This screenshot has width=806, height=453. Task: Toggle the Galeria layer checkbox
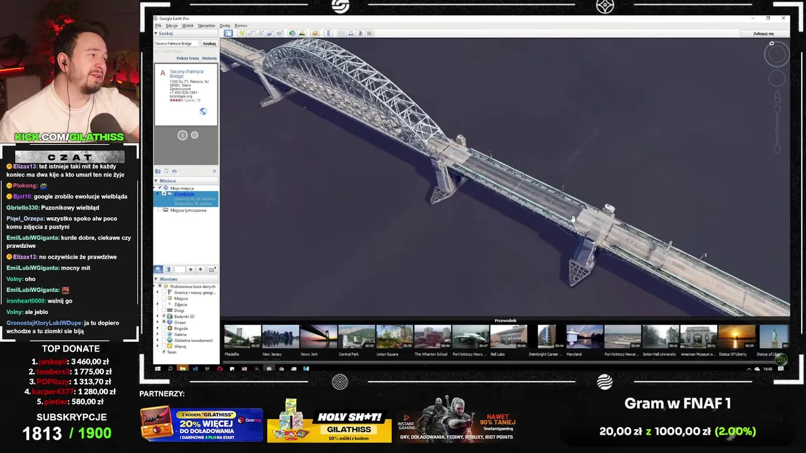(x=164, y=334)
